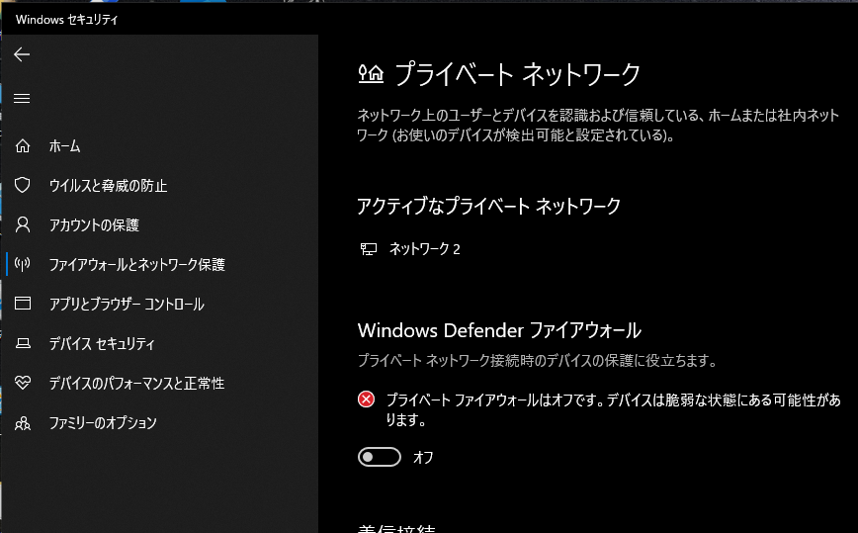Select ファイアウォールとネットワーク保護 menu item
Image resolution: width=858 pixels, height=533 pixels.
tap(137, 264)
